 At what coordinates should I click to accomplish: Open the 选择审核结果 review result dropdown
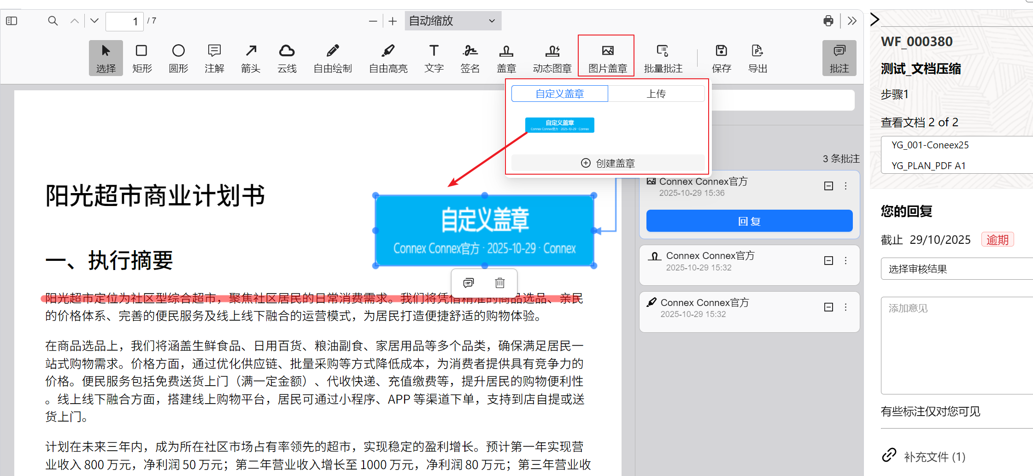point(956,269)
